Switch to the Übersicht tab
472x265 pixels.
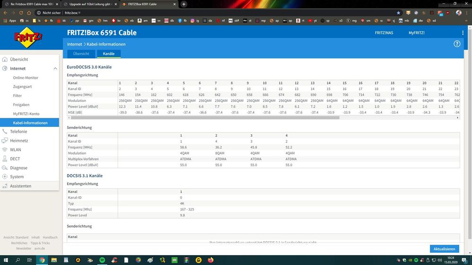coord(81,54)
